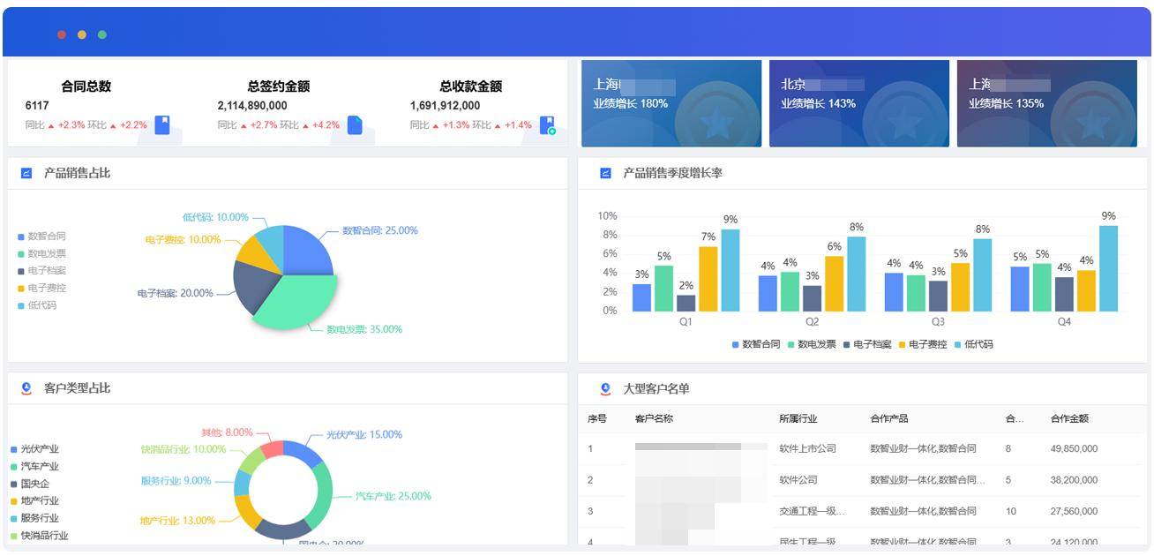Click the user icon beside 大型客户名单 title
This screenshot has height=556, width=1154.
click(605, 388)
